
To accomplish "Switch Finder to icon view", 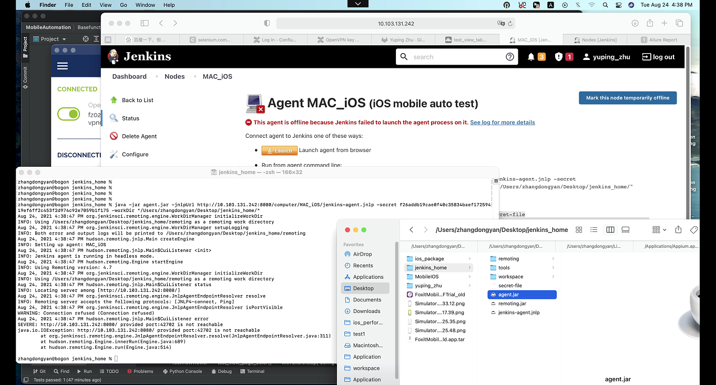I will click(579, 230).
